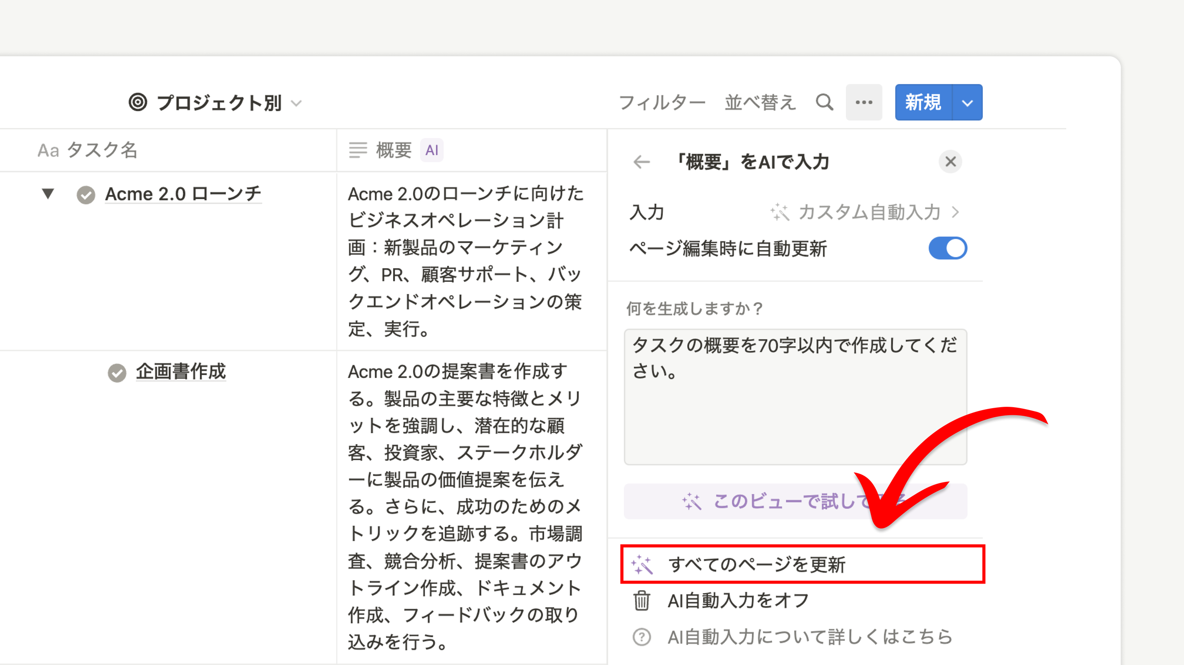Click the back arrow in AI panel
This screenshot has width=1184, height=665.
click(642, 162)
